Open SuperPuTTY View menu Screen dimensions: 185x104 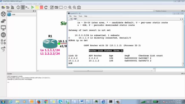click(x=75, y=16)
